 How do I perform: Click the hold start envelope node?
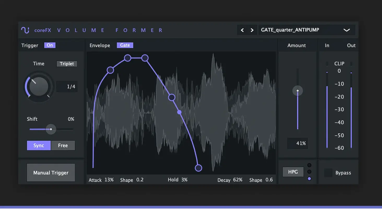[x=127, y=58]
